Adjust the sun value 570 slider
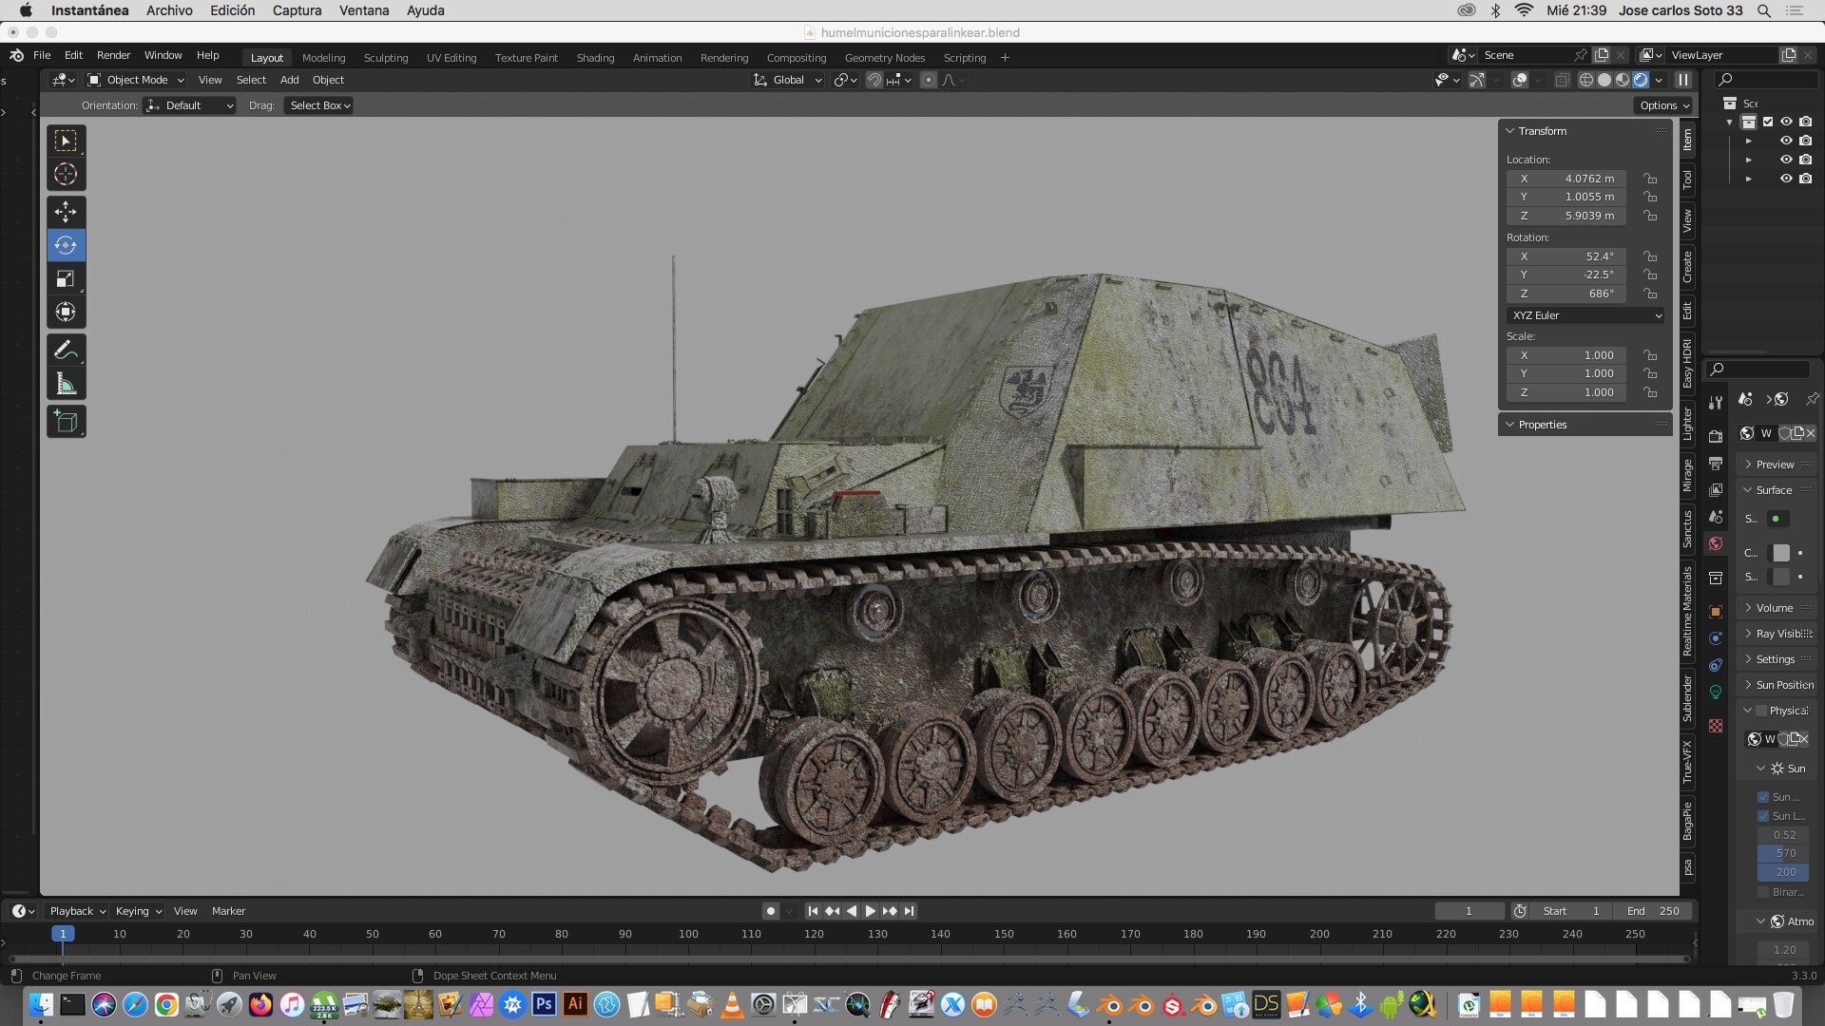Image resolution: width=1825 pixels, height=1026 pixels. pos(1785,853)
